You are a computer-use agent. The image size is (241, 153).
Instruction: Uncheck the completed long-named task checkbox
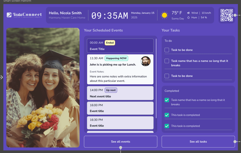(x=167, y=100)
